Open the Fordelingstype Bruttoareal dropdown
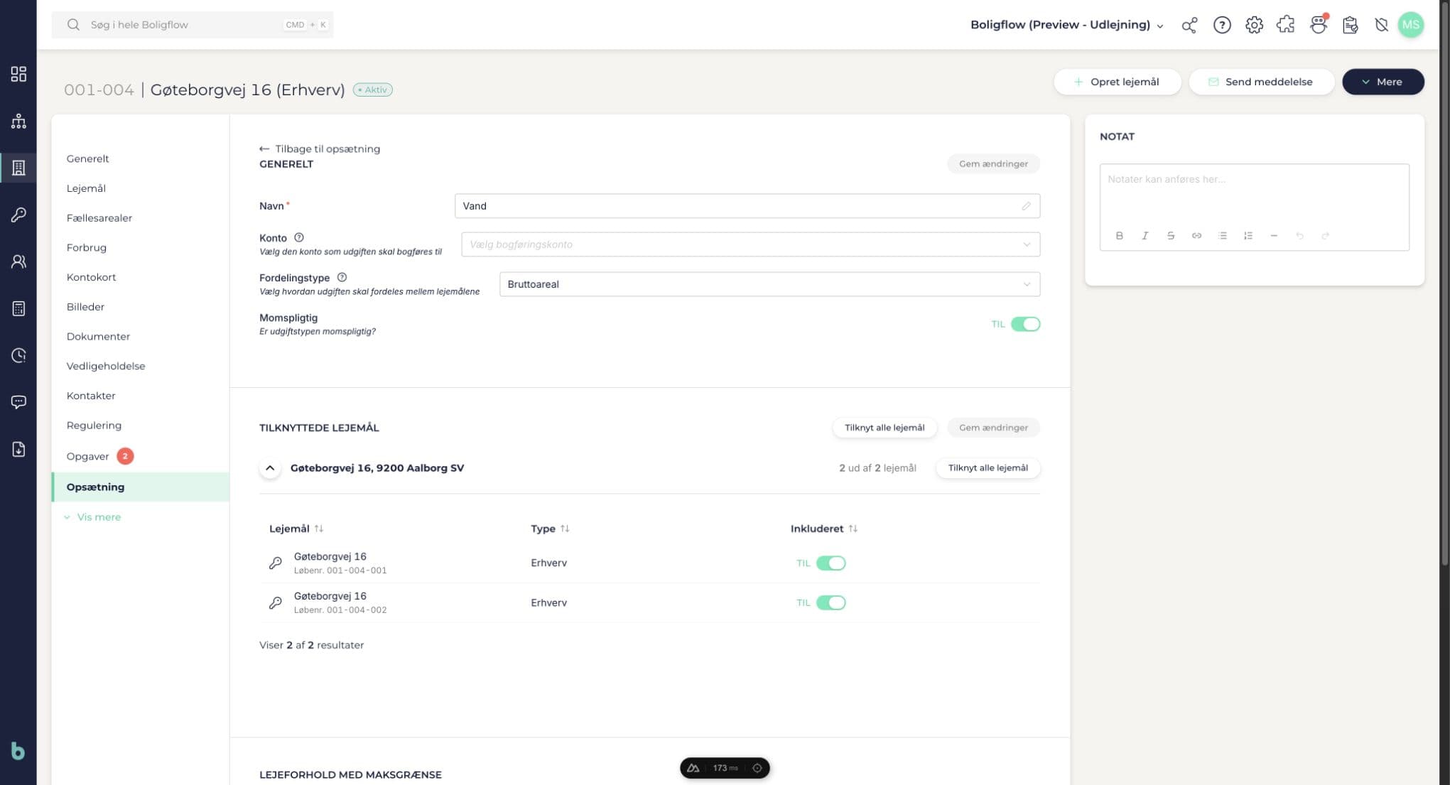 click(769, 284)
